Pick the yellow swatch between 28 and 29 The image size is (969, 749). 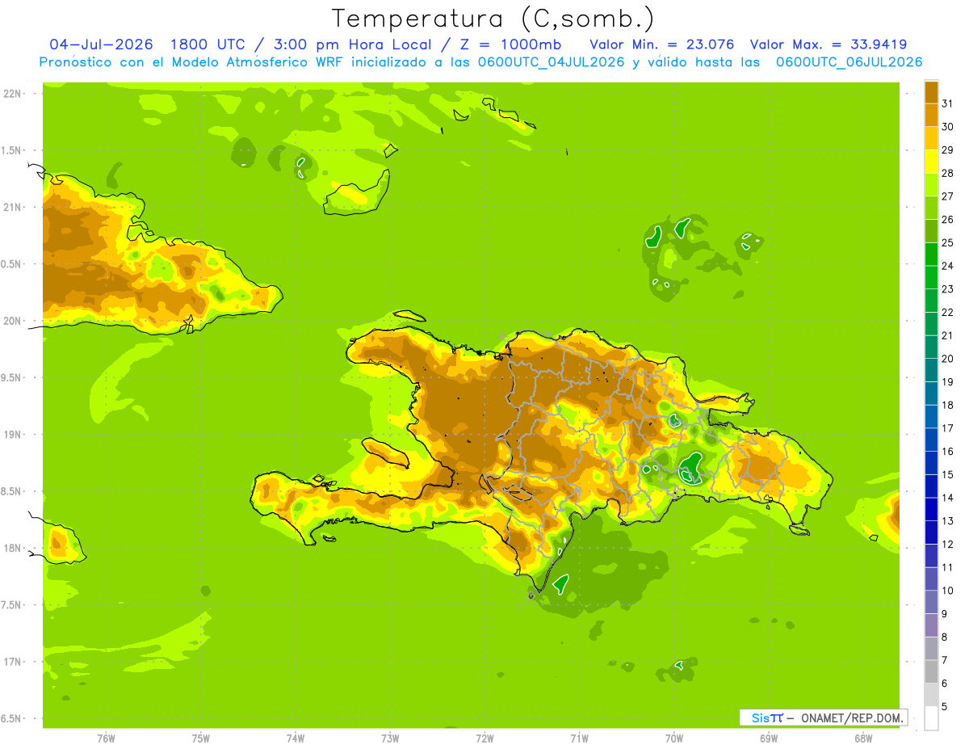pos(931,162)
